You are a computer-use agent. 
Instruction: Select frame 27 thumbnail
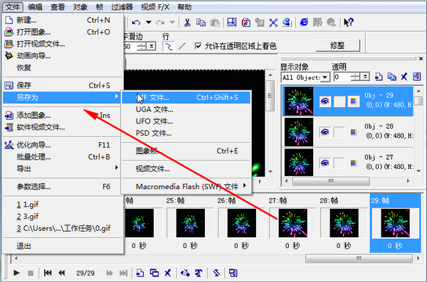pos(292,223)
